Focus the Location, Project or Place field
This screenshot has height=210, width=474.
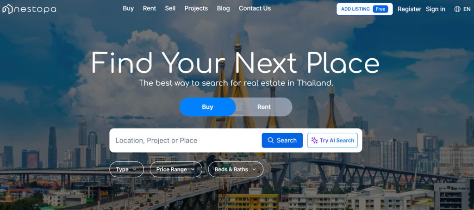(x=185, y=141)
